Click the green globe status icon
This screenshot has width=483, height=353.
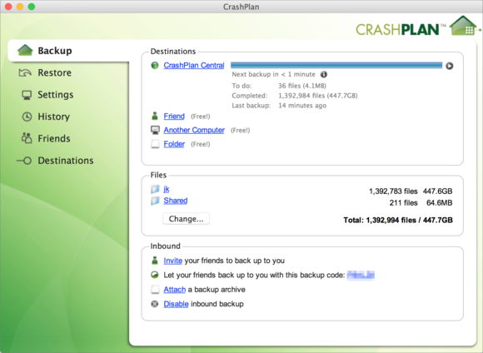coord(155,65)
